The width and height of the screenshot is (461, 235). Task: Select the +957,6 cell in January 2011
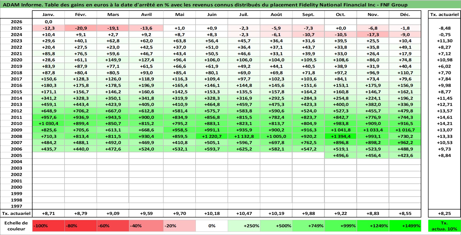[48, 117]
